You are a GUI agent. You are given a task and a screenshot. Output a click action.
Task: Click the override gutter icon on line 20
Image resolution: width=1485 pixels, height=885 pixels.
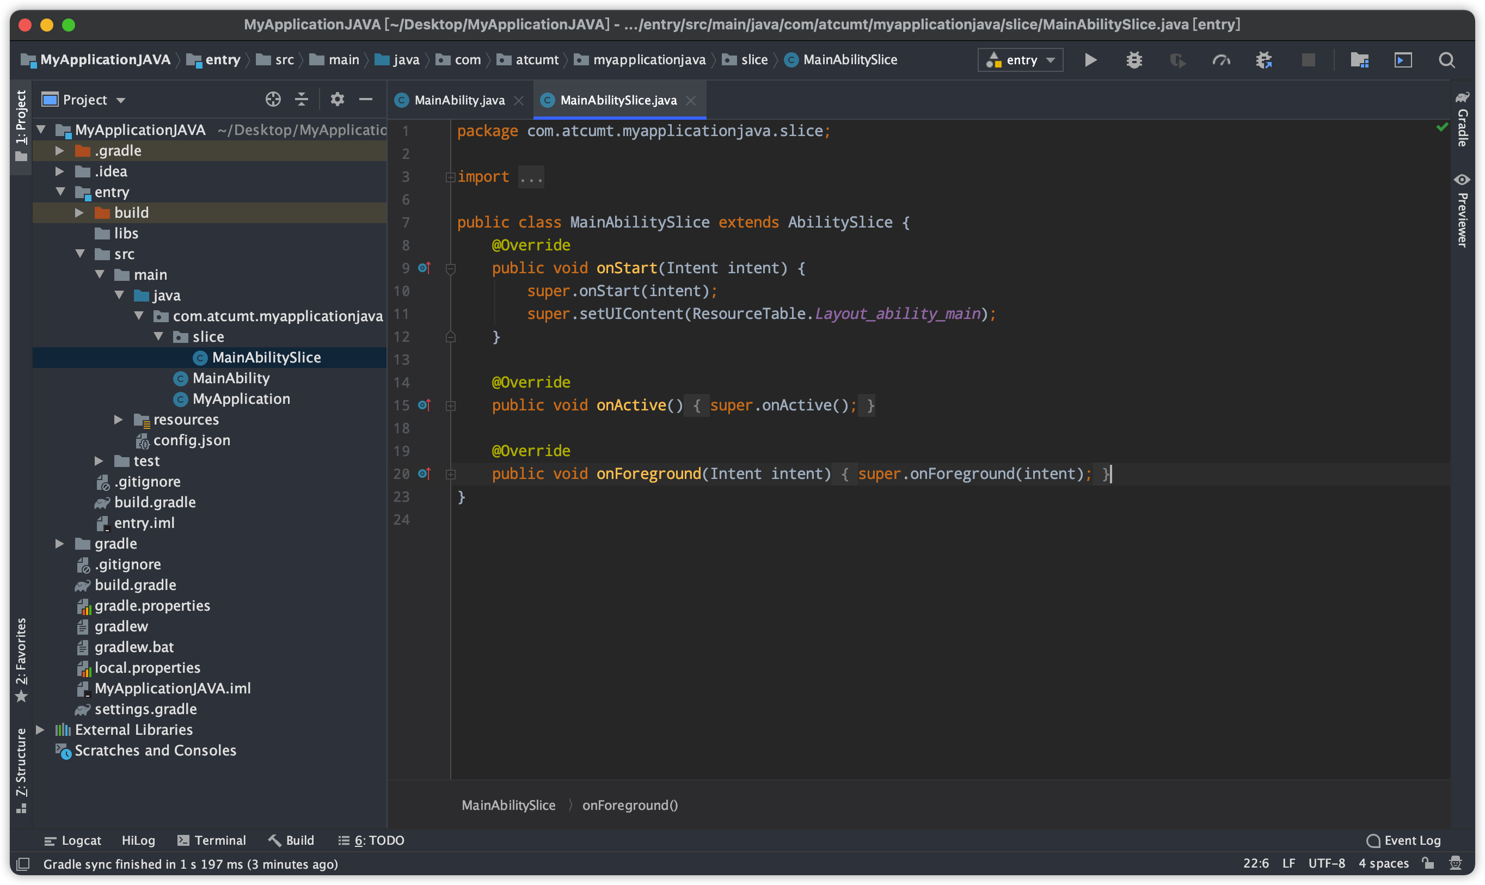pos(424,474)
